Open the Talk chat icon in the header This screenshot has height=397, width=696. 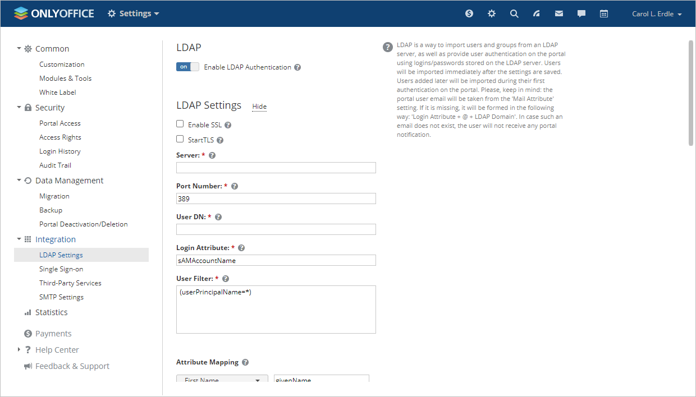tap(581, 13)
